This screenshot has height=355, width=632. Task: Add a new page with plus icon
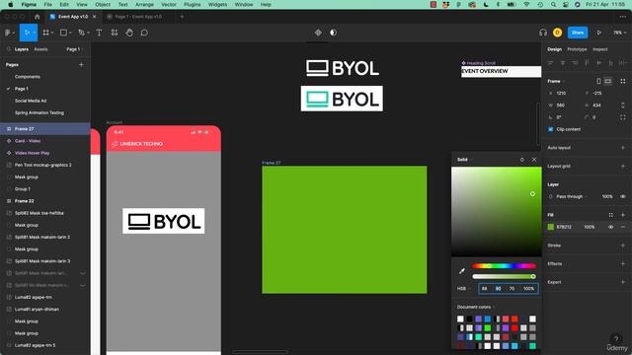point(81,64)
